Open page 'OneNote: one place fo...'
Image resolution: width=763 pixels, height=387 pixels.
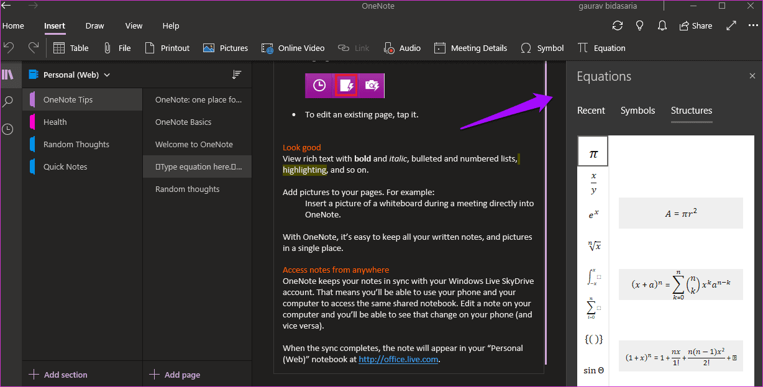pyautogui.click(x=197, y=99)
